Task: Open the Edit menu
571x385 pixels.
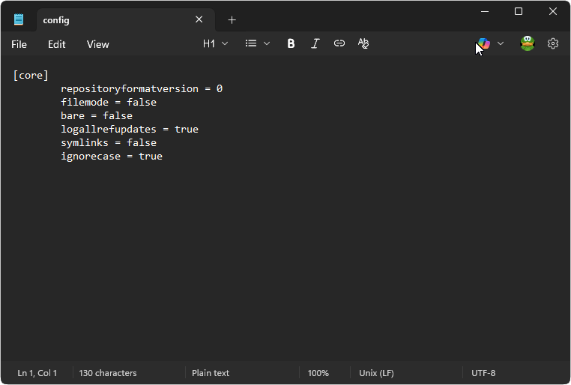Action: [57, 44]
